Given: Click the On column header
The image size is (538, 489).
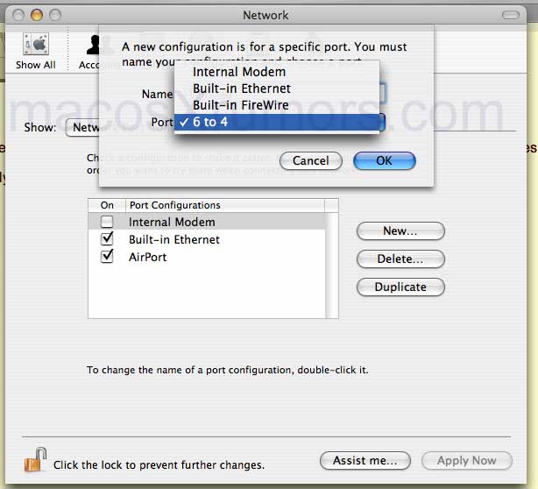Looking at the screenshot, I should (x=107, y=205).
